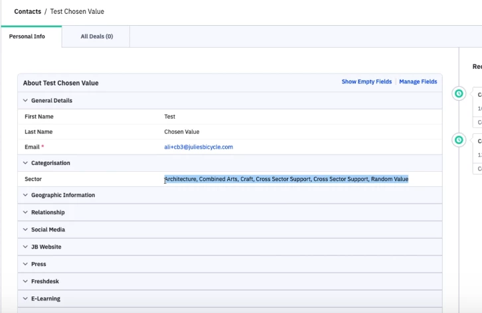Collapse the General Details section
The height and width of the screenshot is (313, 482).
coord(25,101)
